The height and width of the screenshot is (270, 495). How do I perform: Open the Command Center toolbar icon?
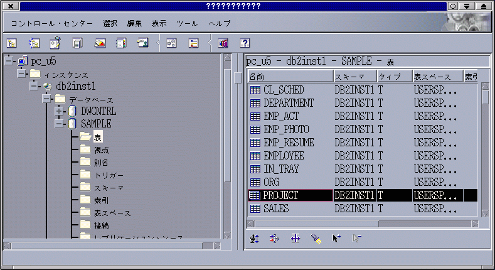click(x=55, y=43)
